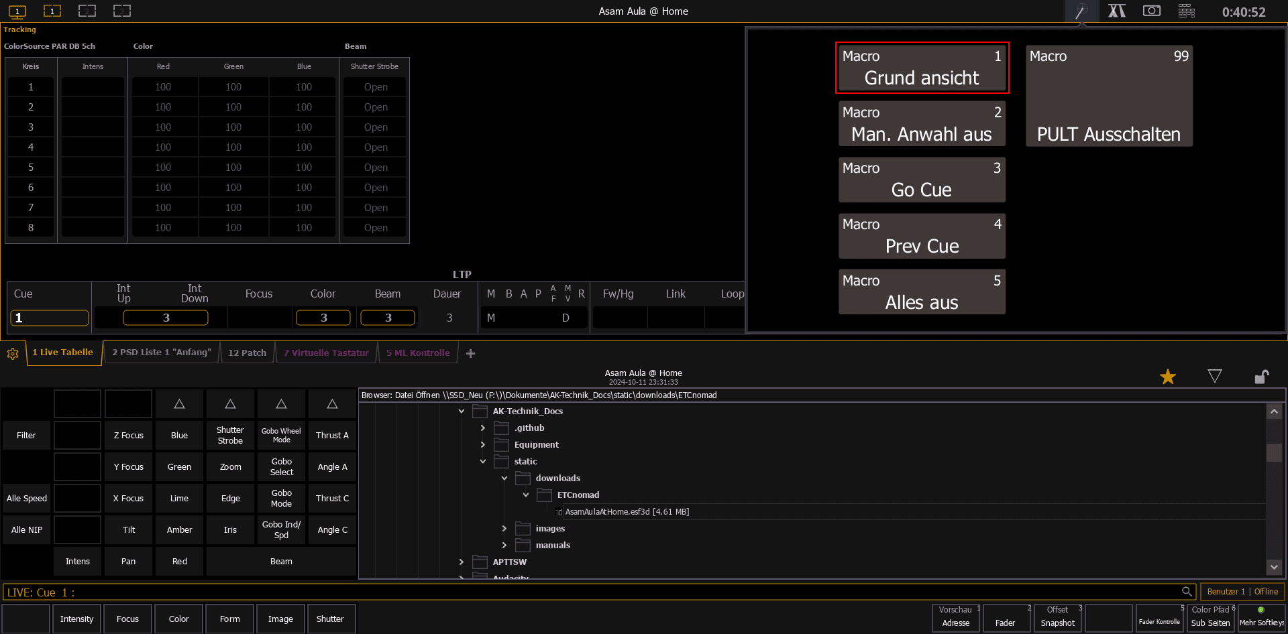Toggle the Alle NIP button

[x=26, y=530]
